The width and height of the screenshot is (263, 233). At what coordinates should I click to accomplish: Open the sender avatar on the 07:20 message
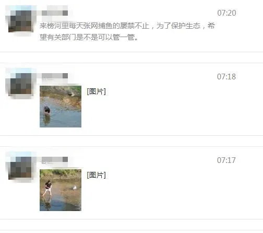[21, 21]
